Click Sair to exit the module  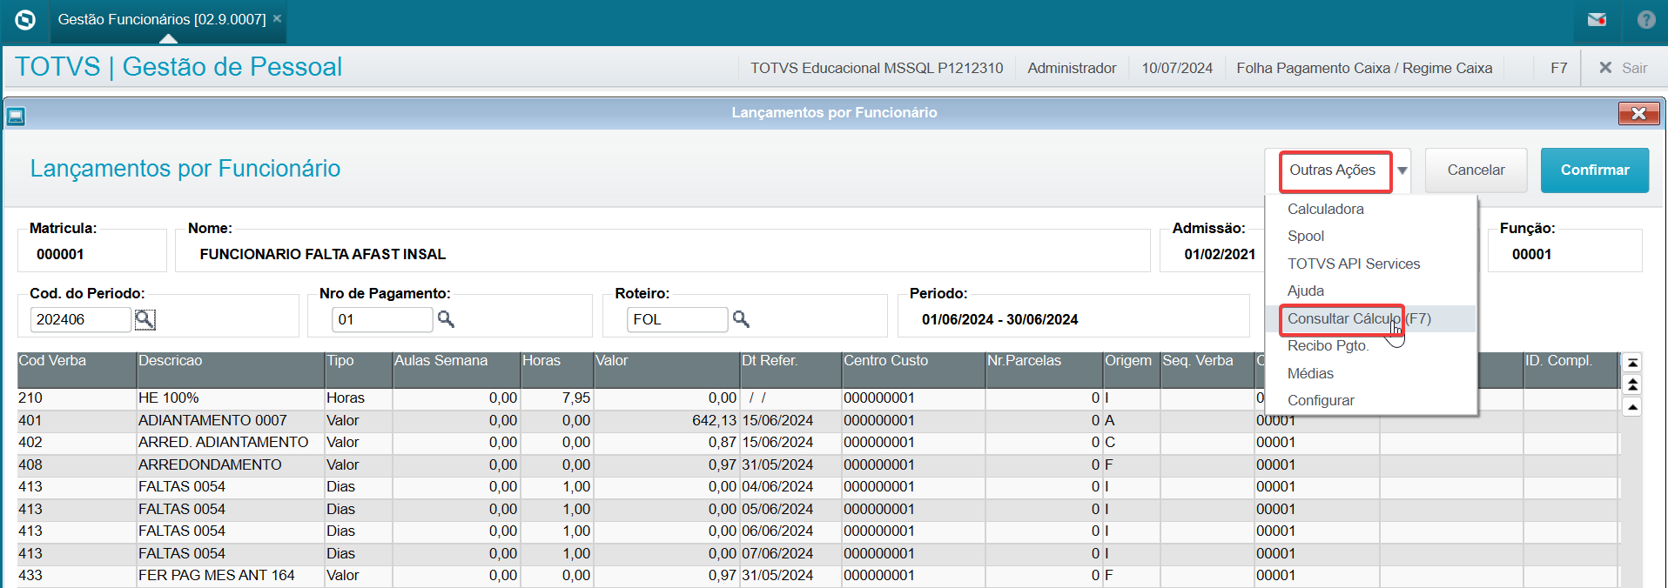click(1623, 68)
